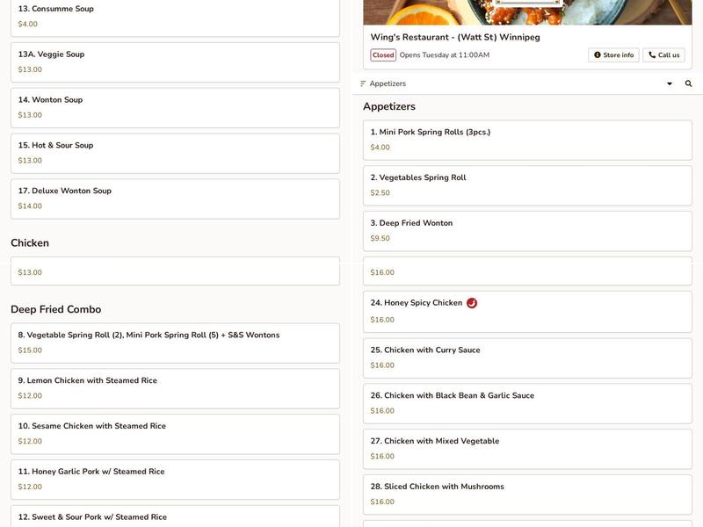This screenshot has width=703, height=527.
Task: Open the menu search magnifier icon
Action: click(688, 83)
